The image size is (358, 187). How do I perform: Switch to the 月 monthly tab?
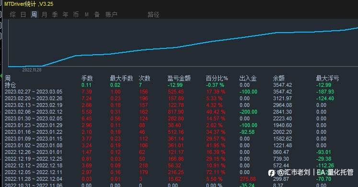click(x=44, y=14)
